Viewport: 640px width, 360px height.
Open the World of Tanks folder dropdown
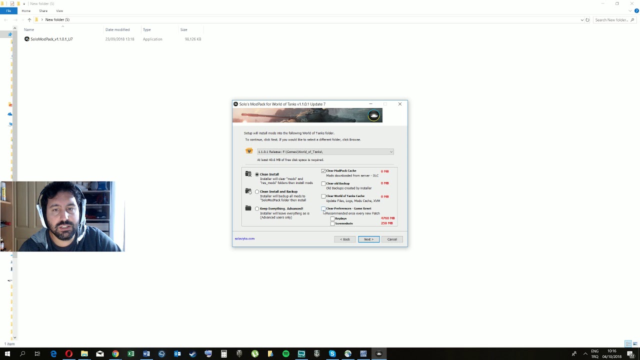click(325, 151)
